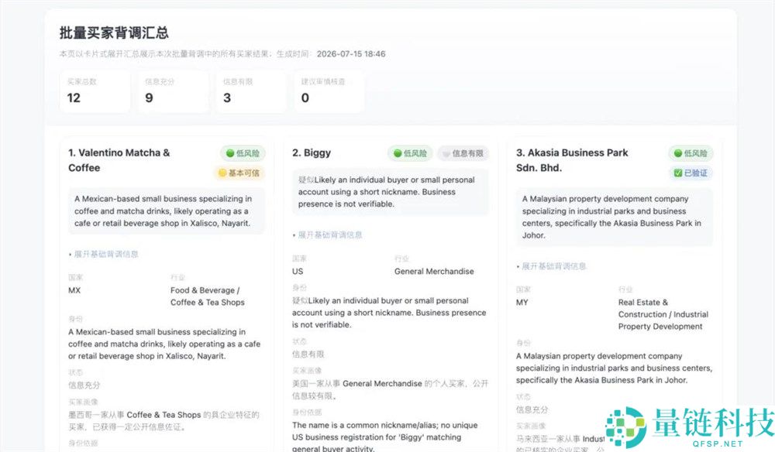This screenshot has width=775, height=452.
Task: Click country value US
Action: [x=298, y=272]
